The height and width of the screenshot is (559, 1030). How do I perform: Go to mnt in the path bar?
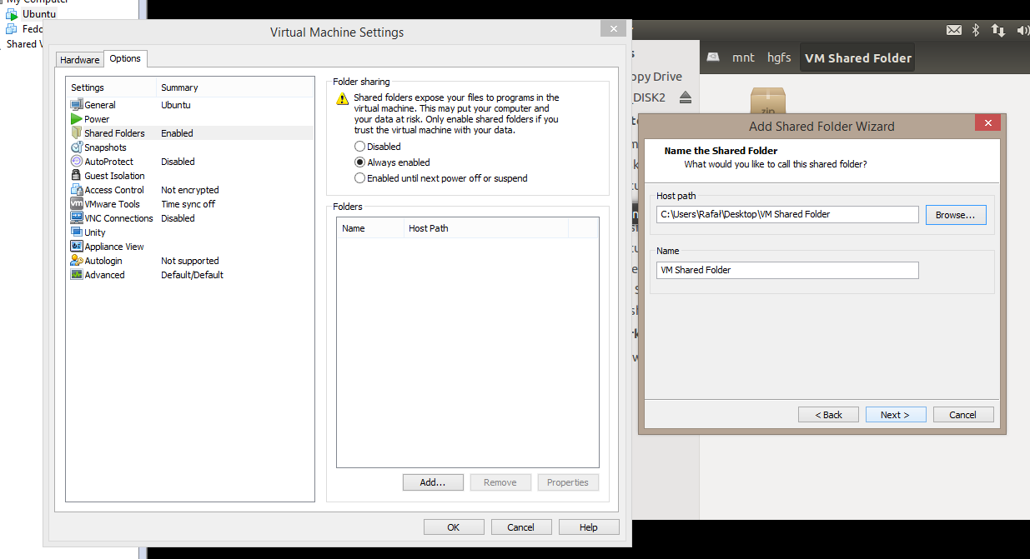(743, 57)
